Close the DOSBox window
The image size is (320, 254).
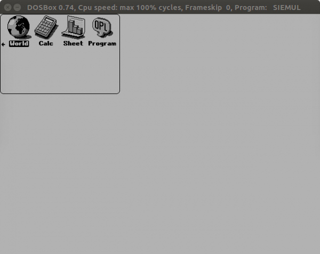[7, 7]
